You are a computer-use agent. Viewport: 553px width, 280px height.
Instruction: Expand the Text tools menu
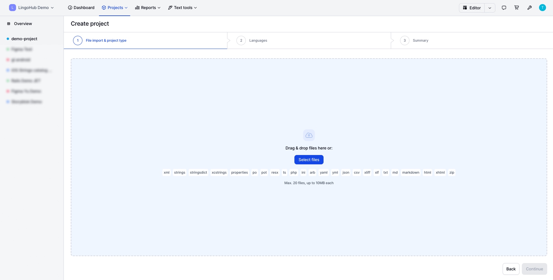point(183,8)
